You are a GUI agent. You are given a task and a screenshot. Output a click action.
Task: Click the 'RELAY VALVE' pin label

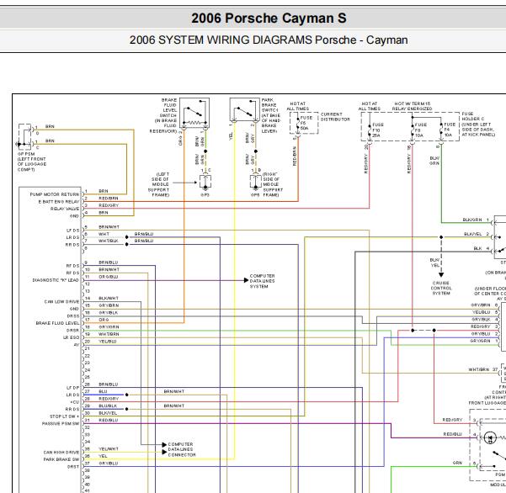[x=65, y=209]
